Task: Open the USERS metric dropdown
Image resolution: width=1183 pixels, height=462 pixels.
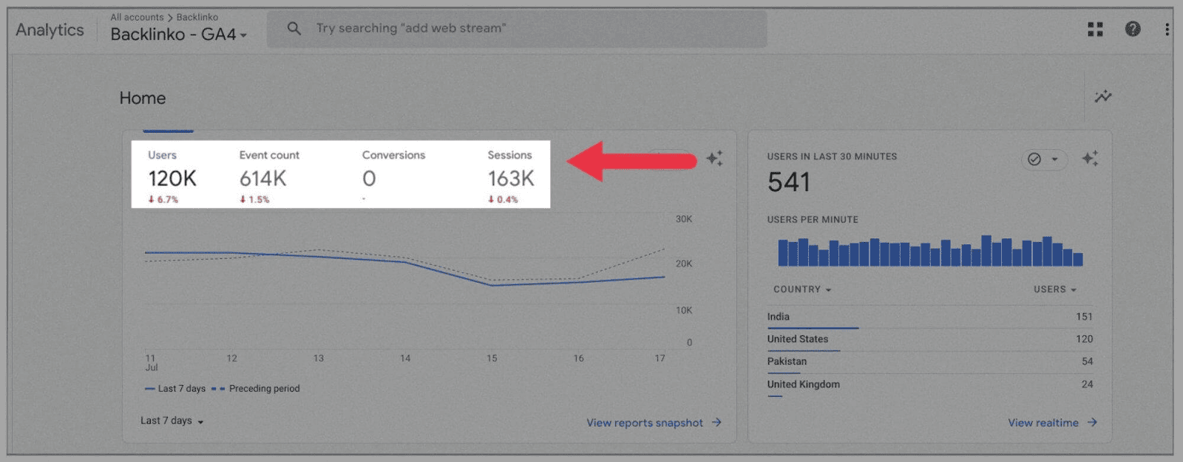Action: 1054,289
